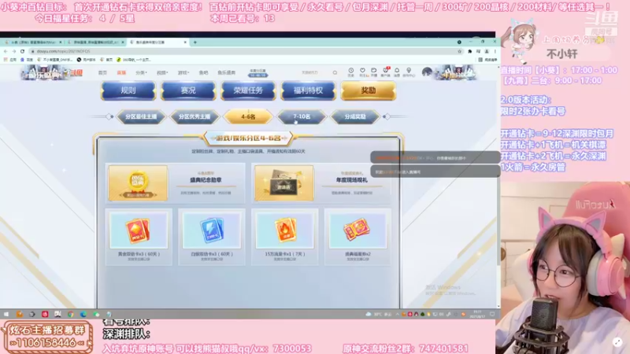This screenshot has height=354, width=630.
Task: Expand the 视频 dropdown in Douyu navigation
Action: click(162, 72)
